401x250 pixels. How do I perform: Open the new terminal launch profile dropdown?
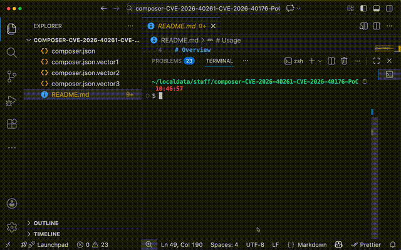(x=320, y=61)
